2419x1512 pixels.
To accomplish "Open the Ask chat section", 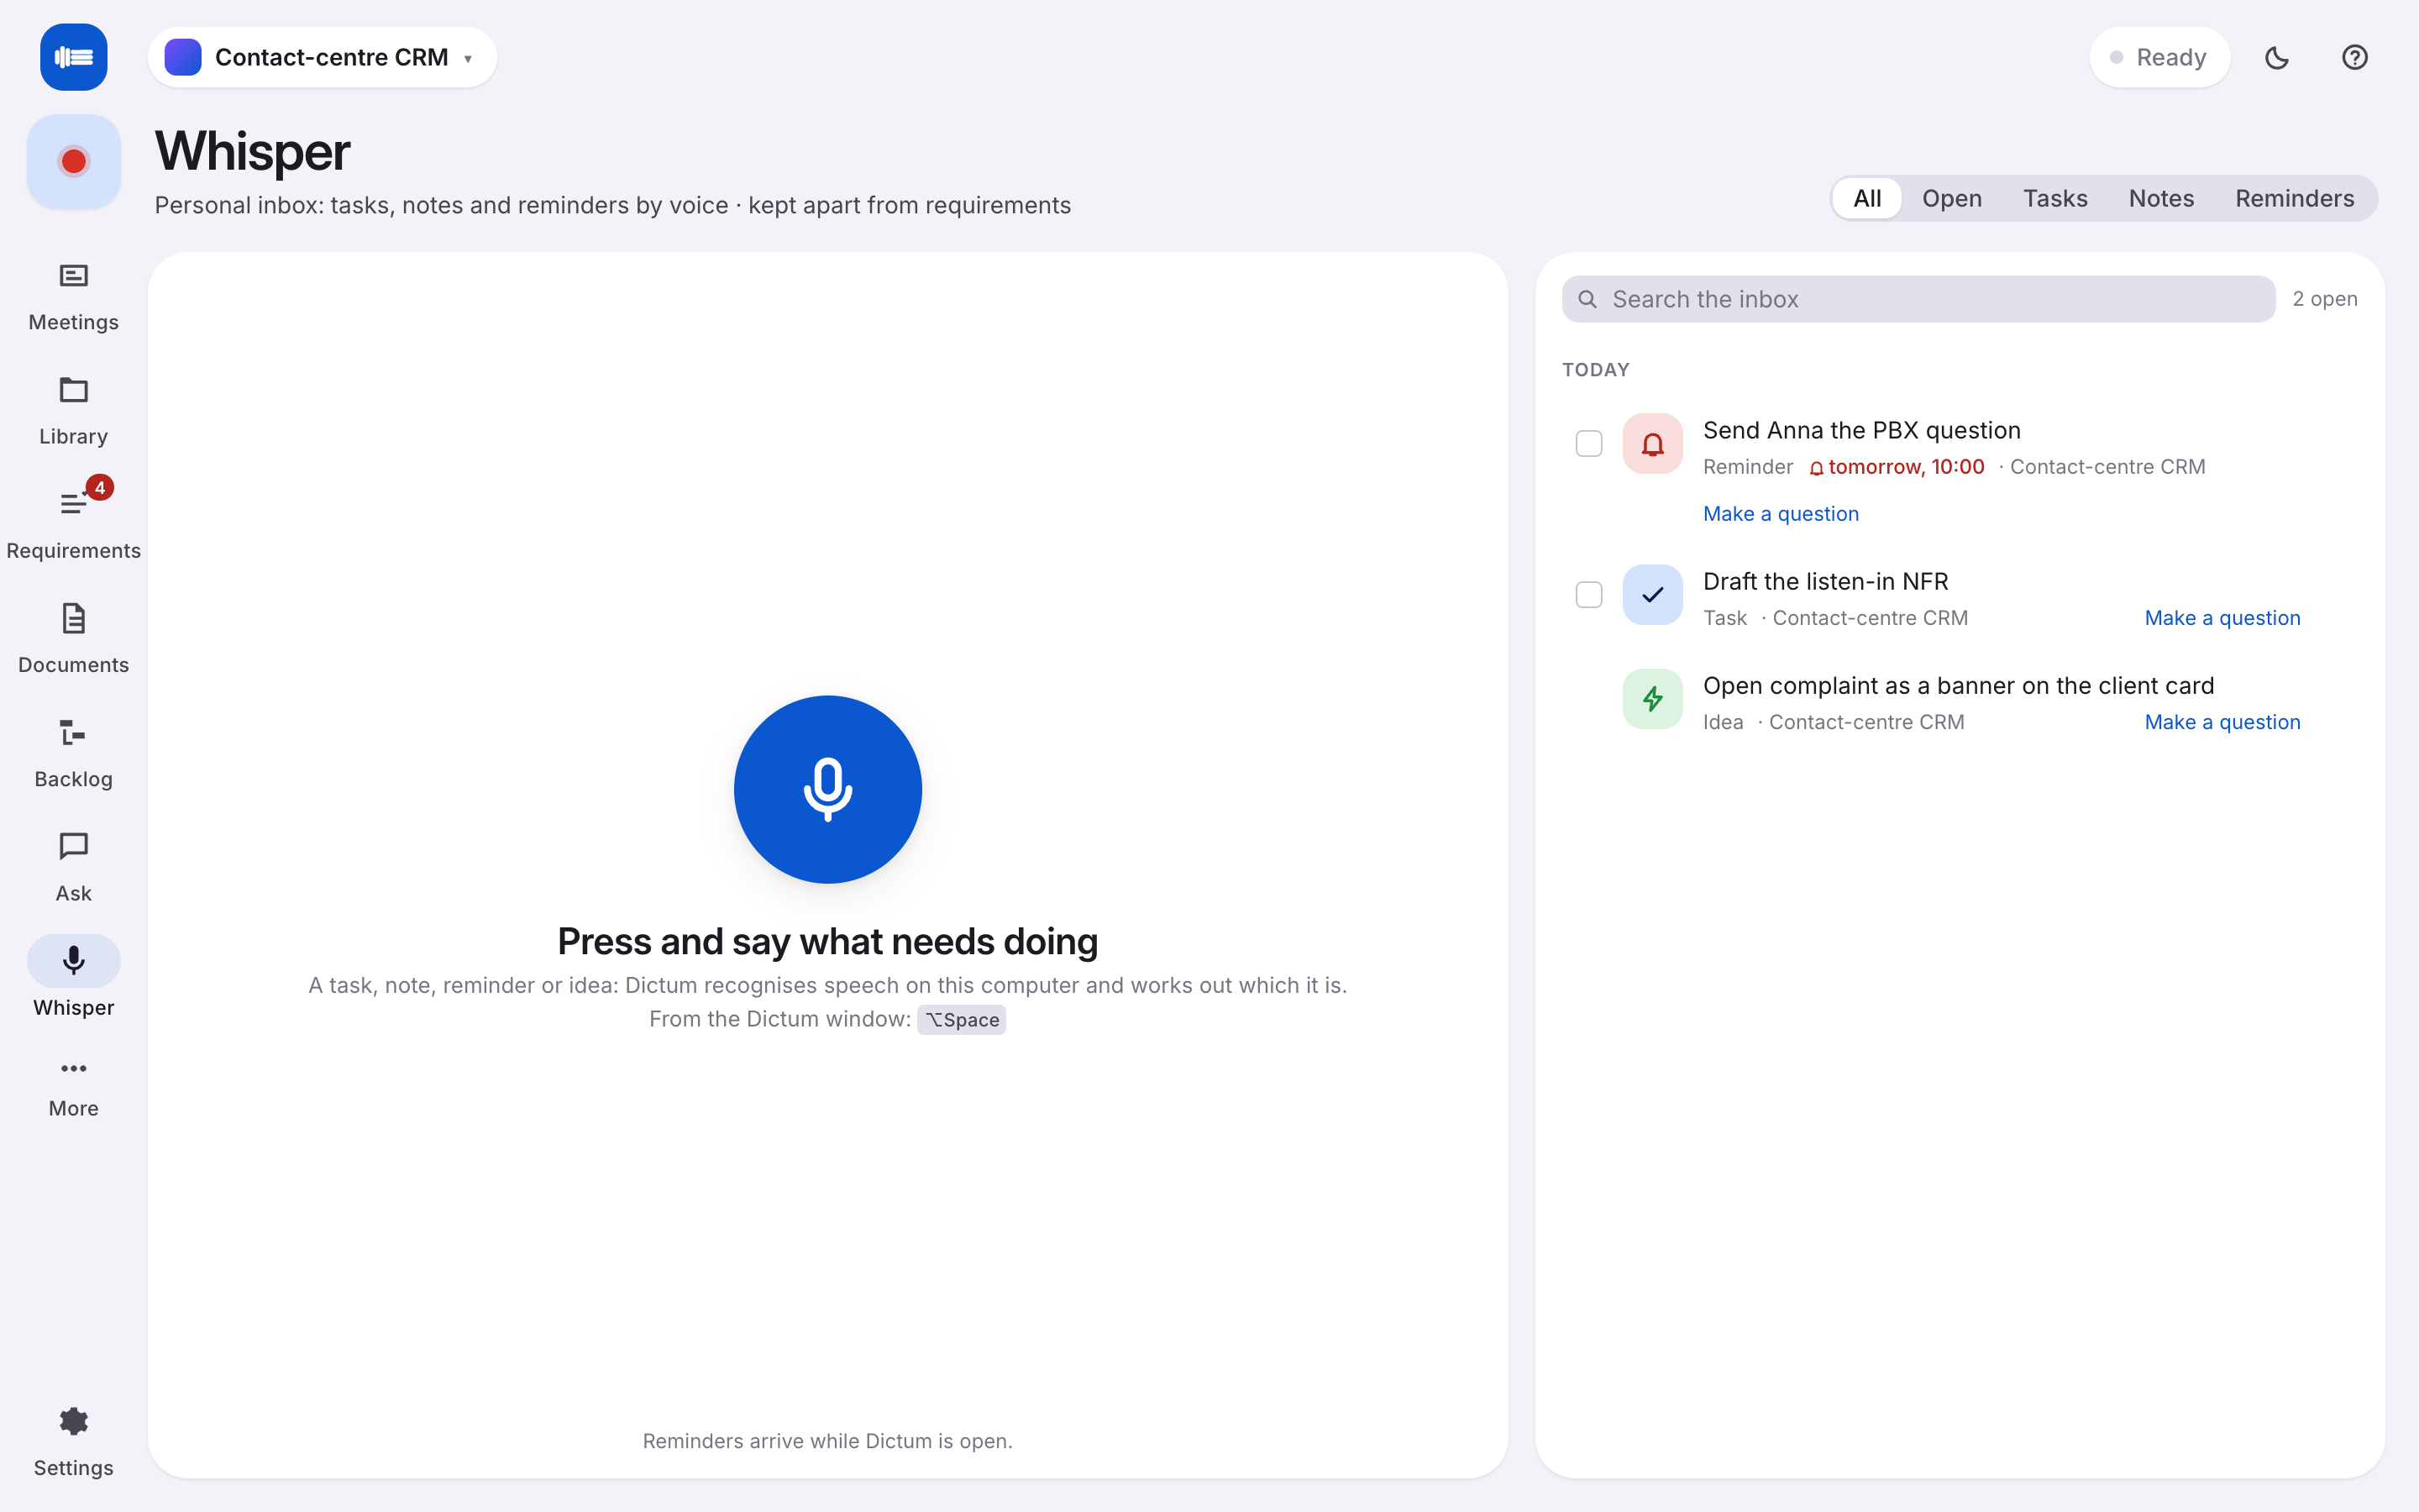I will 73,867.
